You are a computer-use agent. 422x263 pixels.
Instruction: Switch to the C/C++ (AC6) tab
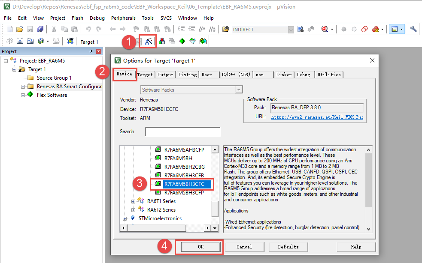[236, 75]
